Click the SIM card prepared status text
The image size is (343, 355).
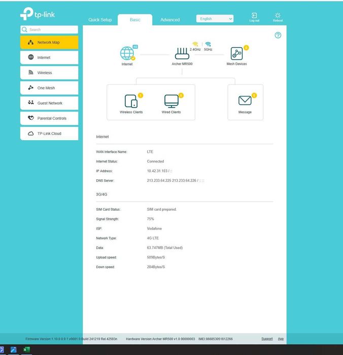click(162, 209)
